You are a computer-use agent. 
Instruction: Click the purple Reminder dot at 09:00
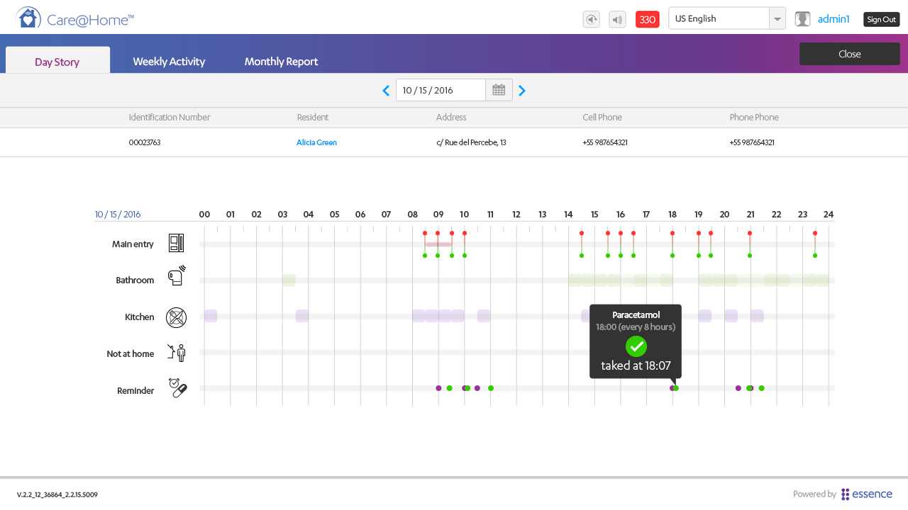(438, 388)
